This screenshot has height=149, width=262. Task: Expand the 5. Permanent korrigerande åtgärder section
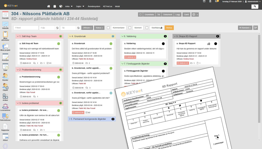coord(70,119)
